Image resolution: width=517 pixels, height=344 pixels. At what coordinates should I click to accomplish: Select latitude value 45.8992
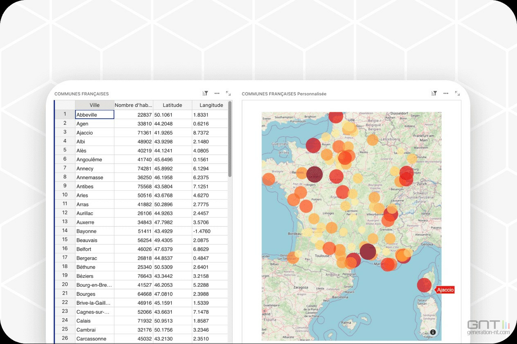[172, 169]
